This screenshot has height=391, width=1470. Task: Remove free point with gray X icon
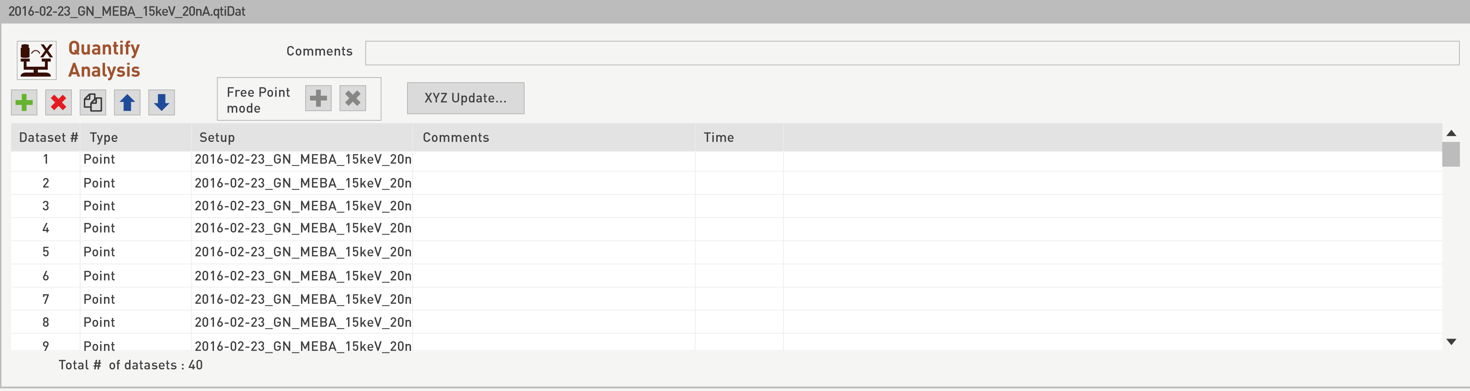click(x=353, y=98)
